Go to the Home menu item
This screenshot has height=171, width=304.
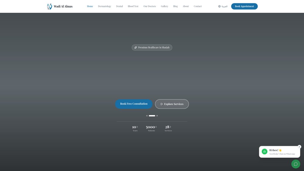point(90,6)
